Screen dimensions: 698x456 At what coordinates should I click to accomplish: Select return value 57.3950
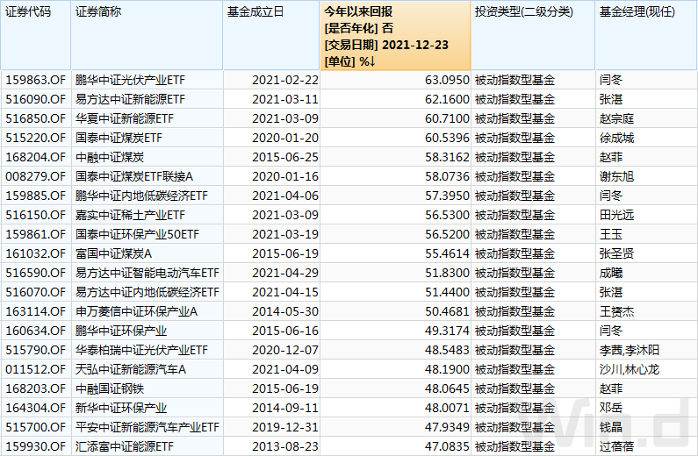[x=447, y=196]
